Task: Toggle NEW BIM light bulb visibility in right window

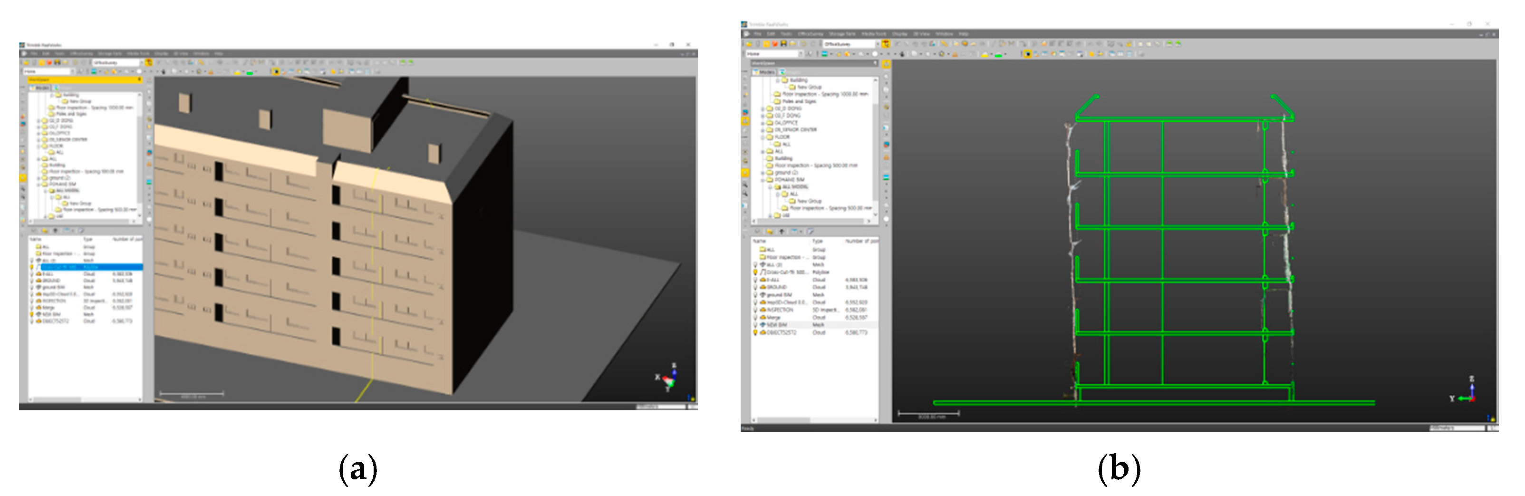Action: pyautogui.click(x=755, y=325)
